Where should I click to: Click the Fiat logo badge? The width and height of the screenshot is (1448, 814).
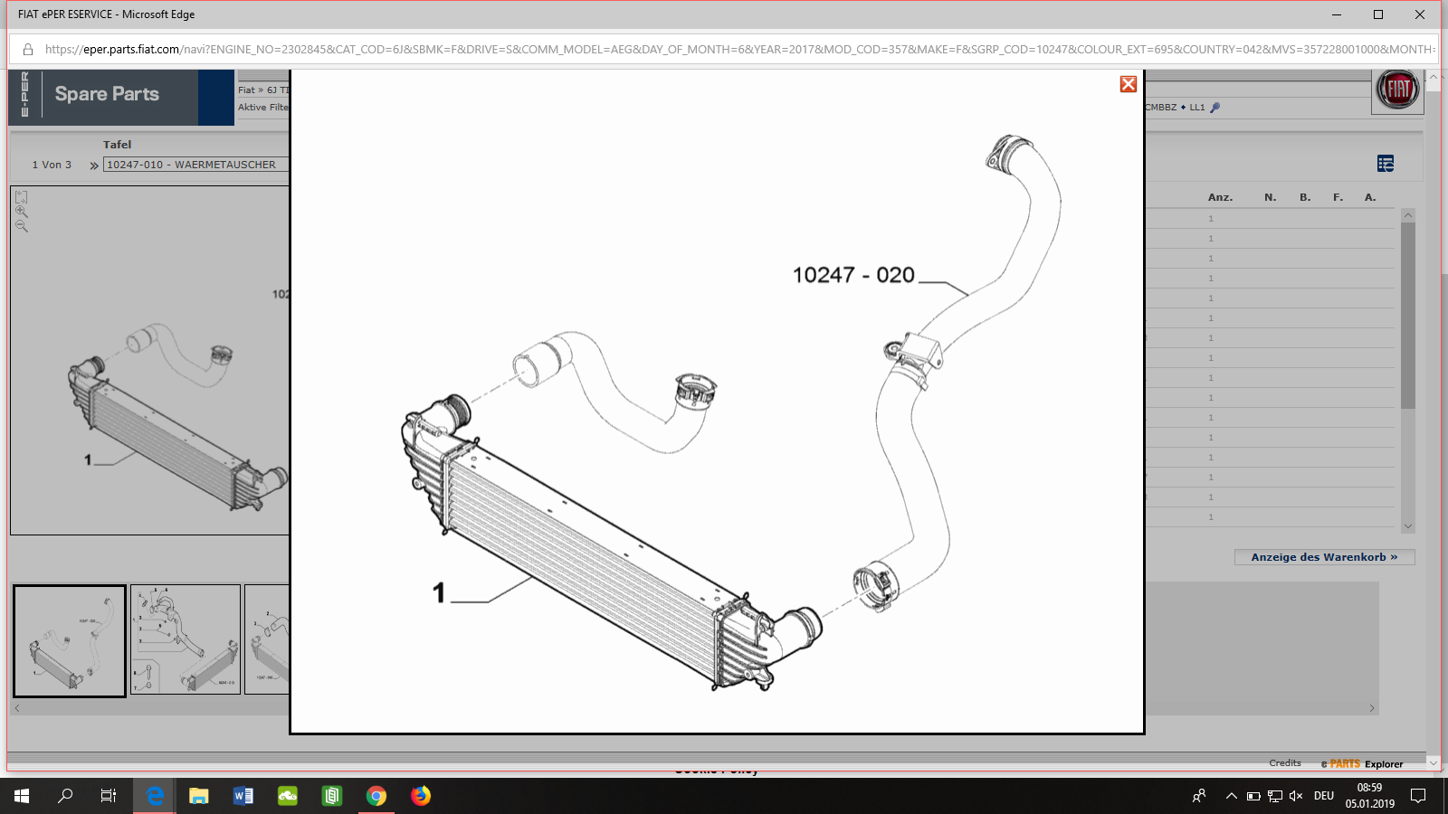click(1397, 90)
